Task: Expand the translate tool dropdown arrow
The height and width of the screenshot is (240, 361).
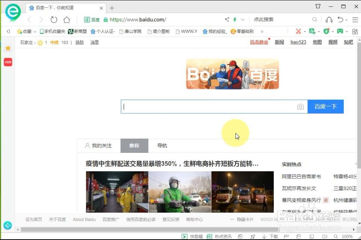Action: (319, 32)
